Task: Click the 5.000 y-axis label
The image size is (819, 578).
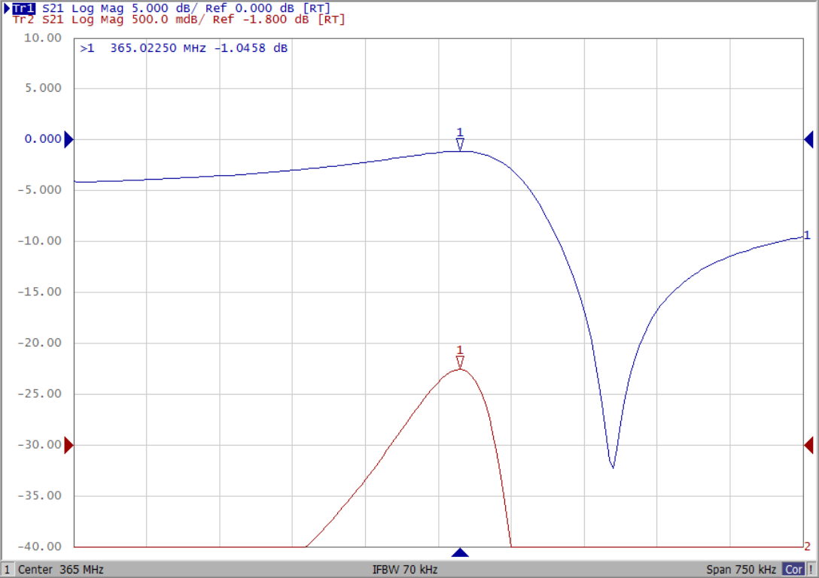Action: [43, 88]
